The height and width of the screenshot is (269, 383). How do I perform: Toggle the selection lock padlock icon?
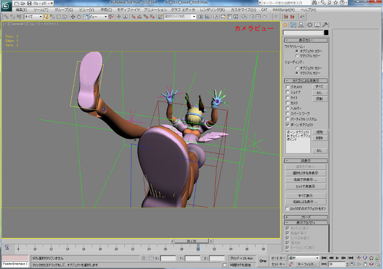tap(144, 258)
